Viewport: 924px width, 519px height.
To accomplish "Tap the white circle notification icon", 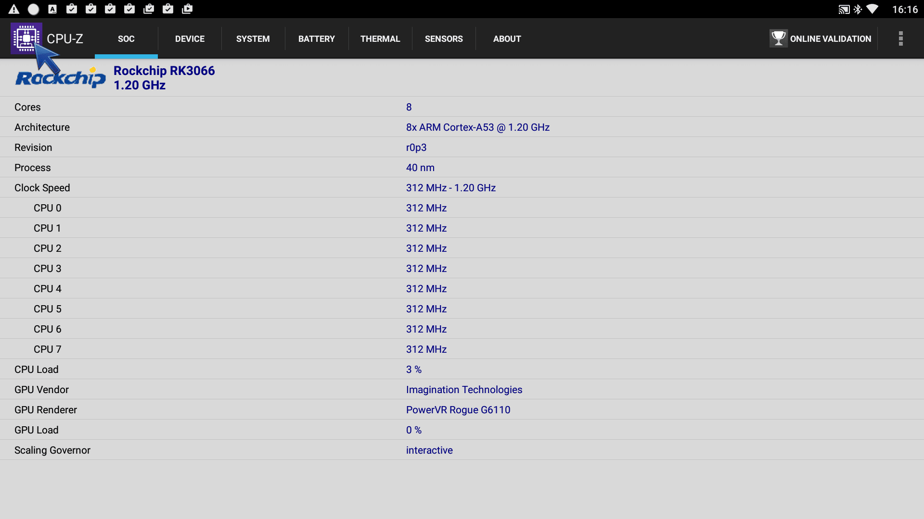I will tap(33, 9).
